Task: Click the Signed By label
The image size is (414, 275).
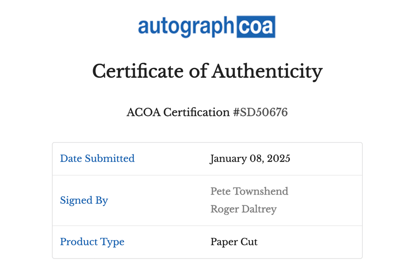Action: (x=84, y=200)
